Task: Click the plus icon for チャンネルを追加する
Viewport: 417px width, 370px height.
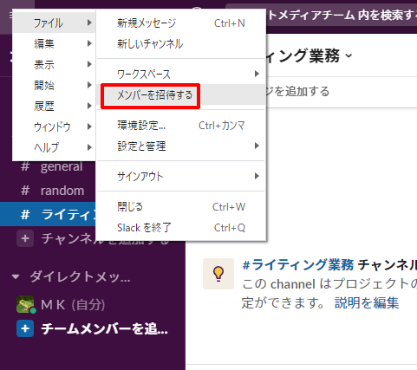Action: tap(25, 238)
